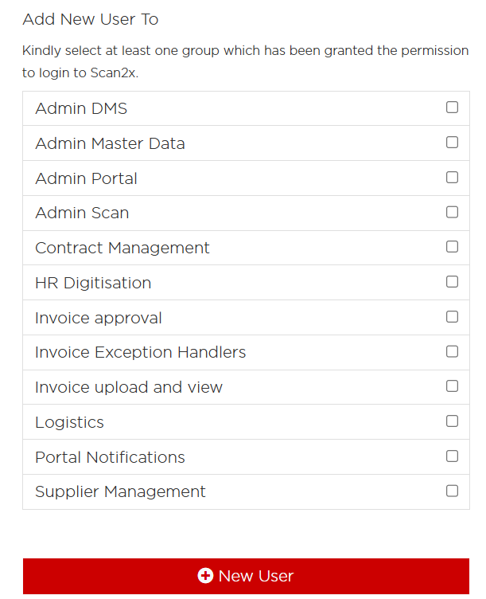Enable the Portal Notifications checkbox
The width and height of the screenshot is (486, 599).
click(452, 456)
